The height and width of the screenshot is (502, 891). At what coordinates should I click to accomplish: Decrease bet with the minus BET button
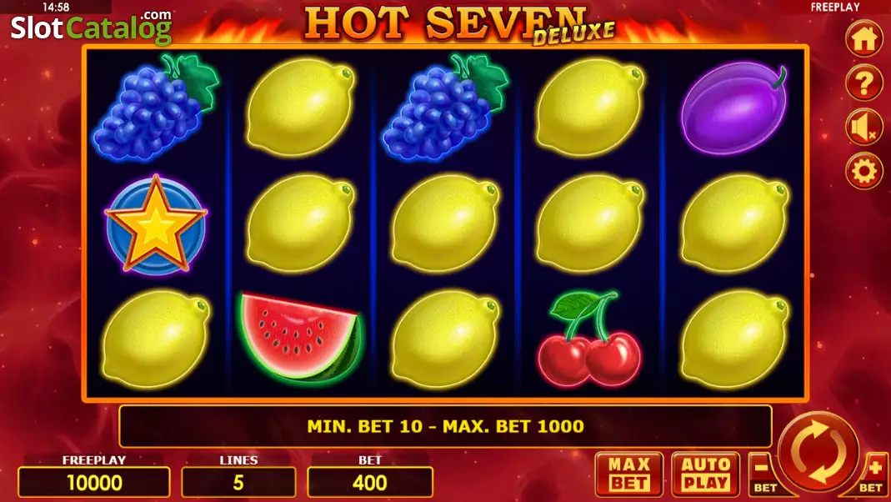pos(763,474)
